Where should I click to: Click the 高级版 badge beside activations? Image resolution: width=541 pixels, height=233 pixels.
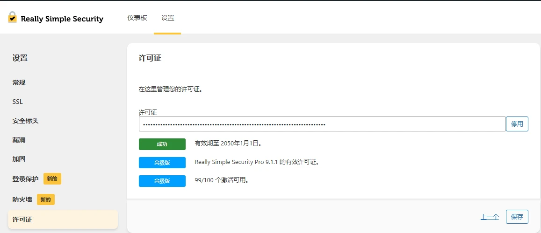162,181
